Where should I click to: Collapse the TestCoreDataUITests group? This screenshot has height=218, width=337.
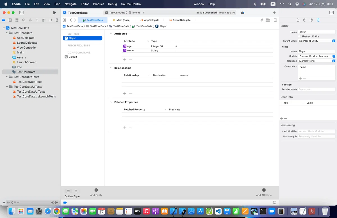click(x=7, y=86)
